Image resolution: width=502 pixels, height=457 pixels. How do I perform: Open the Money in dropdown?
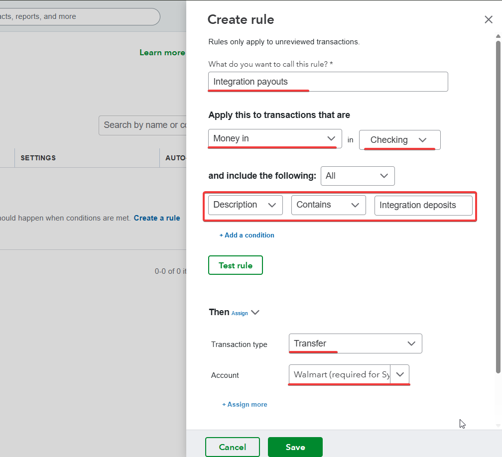point(275,138)
